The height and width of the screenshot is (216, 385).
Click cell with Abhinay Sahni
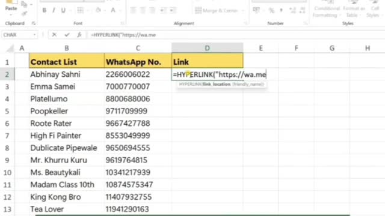(x=67, y=74)
